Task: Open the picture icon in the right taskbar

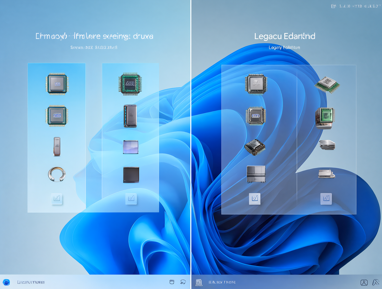Action: click(x=364, y=283)
